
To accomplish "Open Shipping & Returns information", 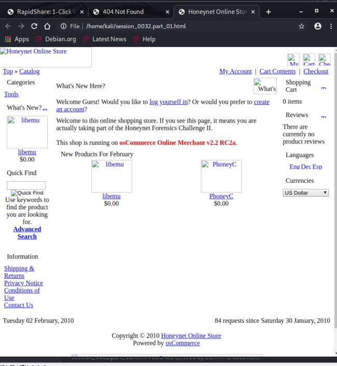I will [x=19, y=272].
